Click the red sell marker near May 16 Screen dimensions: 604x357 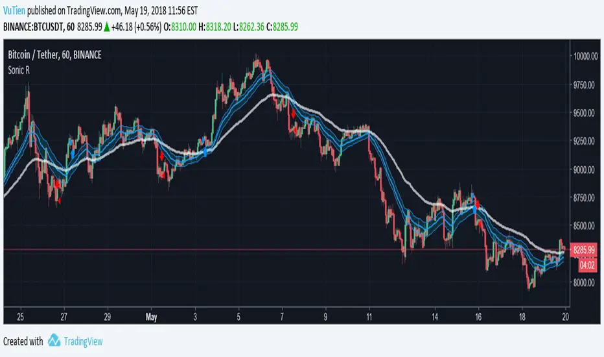click(478, 204)
